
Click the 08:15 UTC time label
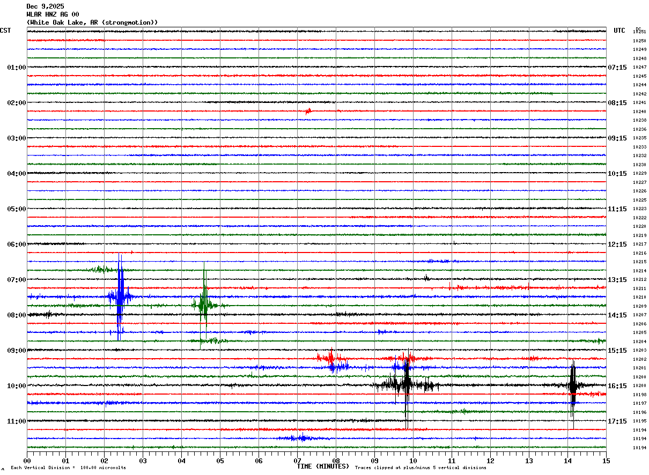(x=617, y=103)
